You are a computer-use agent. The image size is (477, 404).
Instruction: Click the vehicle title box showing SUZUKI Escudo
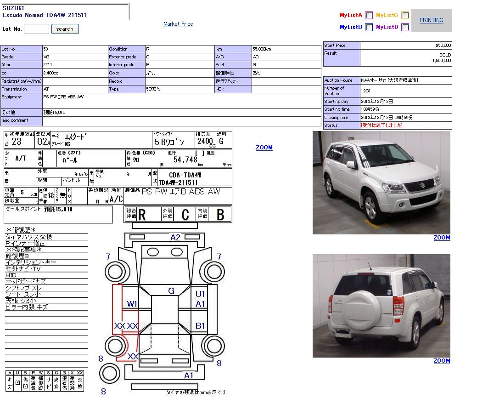(x=65, y=11)
